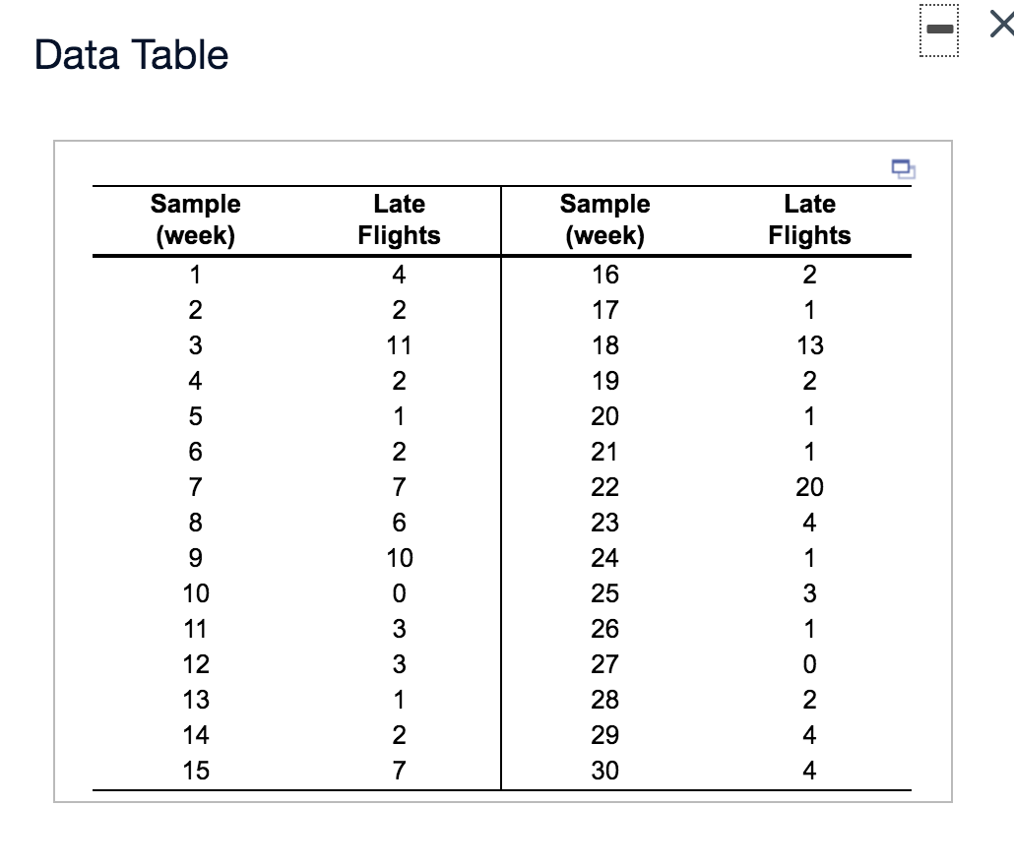The height and width of the screenshot is (868, 1014).
Task: Click week number 1 cell
Action: click(x=195, y=275)
